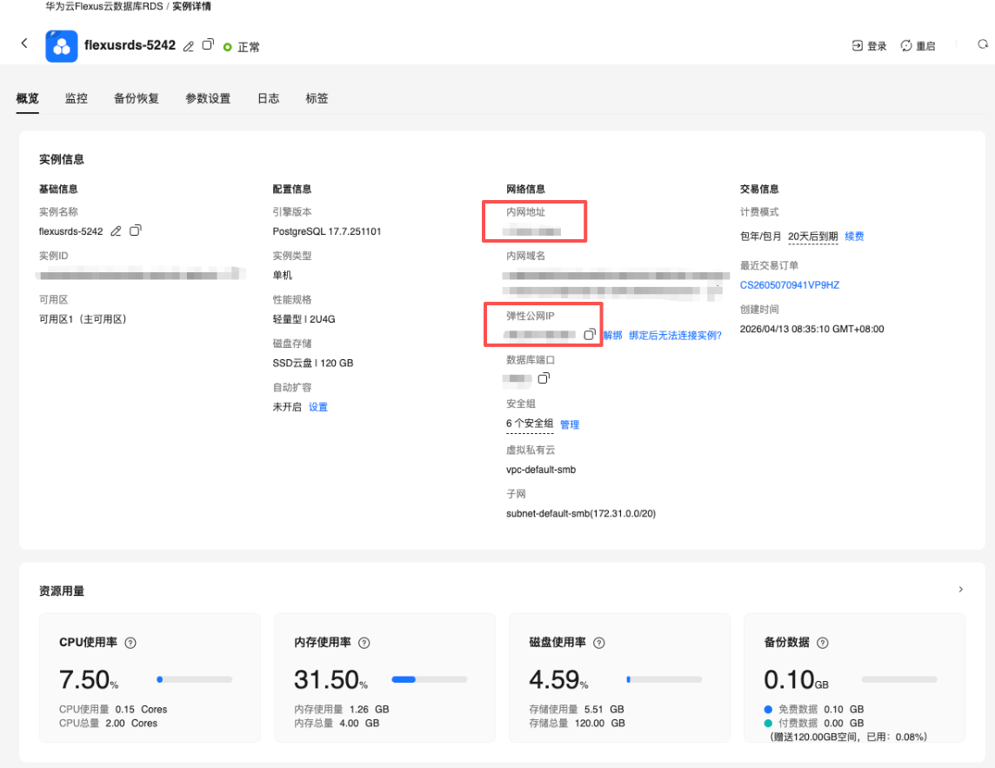Click subnet-default-smb(172.31.0.0/20) value
995x768 pixels.
(x=581, y=513)
